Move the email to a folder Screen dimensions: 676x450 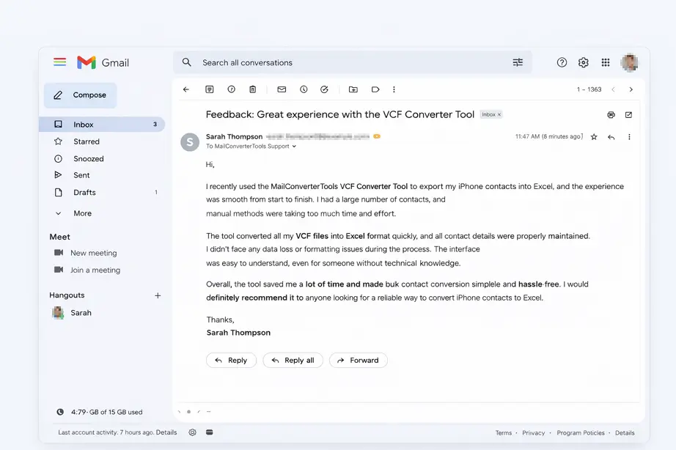coord(353,89)
